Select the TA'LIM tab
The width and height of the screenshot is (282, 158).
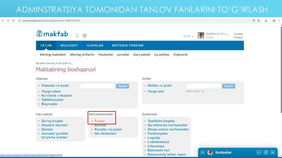(x=46, y=45)
